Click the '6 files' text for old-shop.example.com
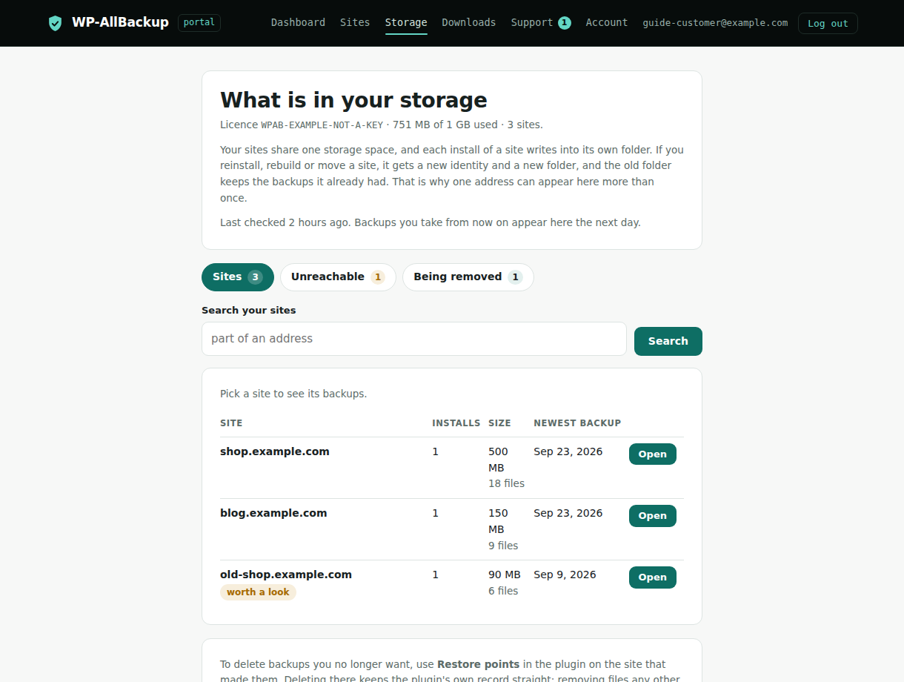904x682 pixels. [x=503, y=591]
